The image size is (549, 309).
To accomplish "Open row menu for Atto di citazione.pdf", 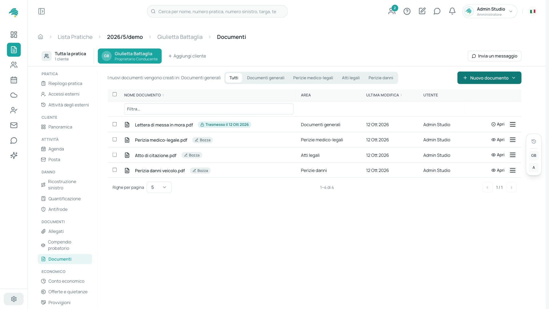I will point(513,155).
